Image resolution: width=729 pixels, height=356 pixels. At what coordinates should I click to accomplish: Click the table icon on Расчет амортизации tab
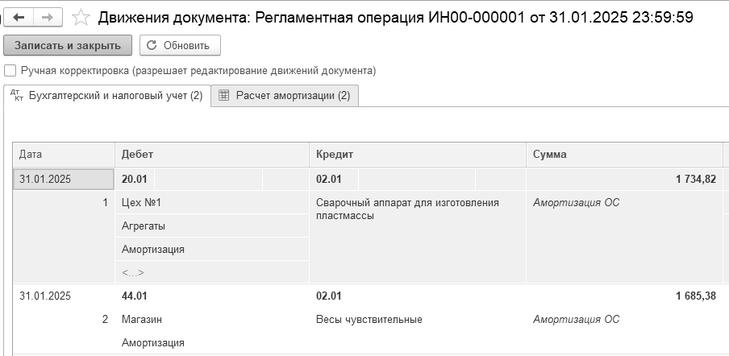tap(224, 96)
